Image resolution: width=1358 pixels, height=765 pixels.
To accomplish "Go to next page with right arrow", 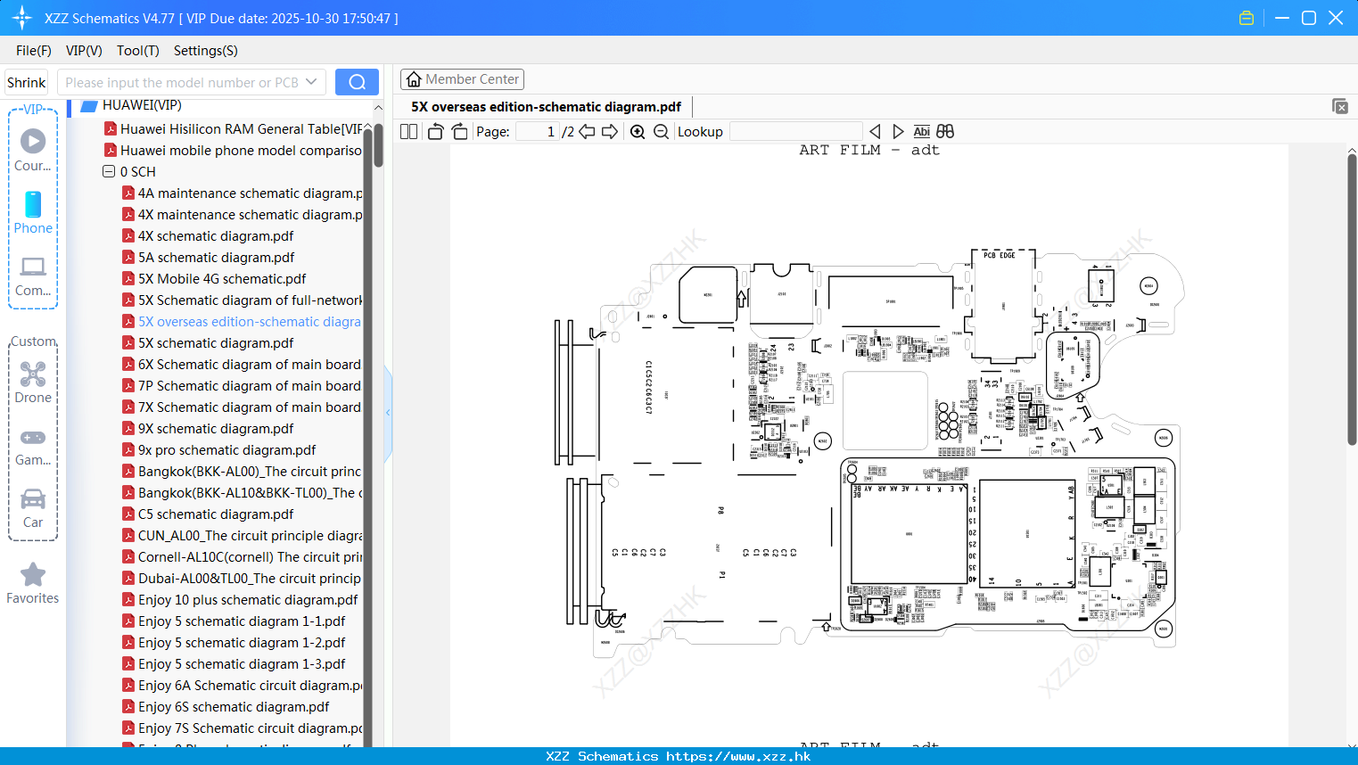I will point(610,131).
